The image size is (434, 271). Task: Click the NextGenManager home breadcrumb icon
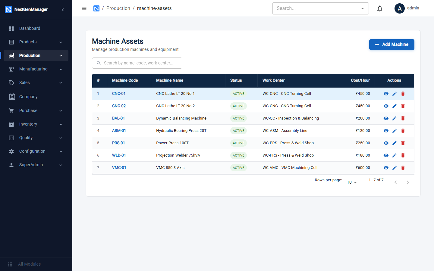pyautogui.click(x=96, y=8)
